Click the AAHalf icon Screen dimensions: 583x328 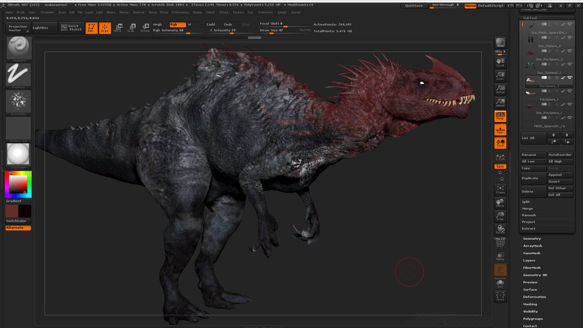coord(500,103)
